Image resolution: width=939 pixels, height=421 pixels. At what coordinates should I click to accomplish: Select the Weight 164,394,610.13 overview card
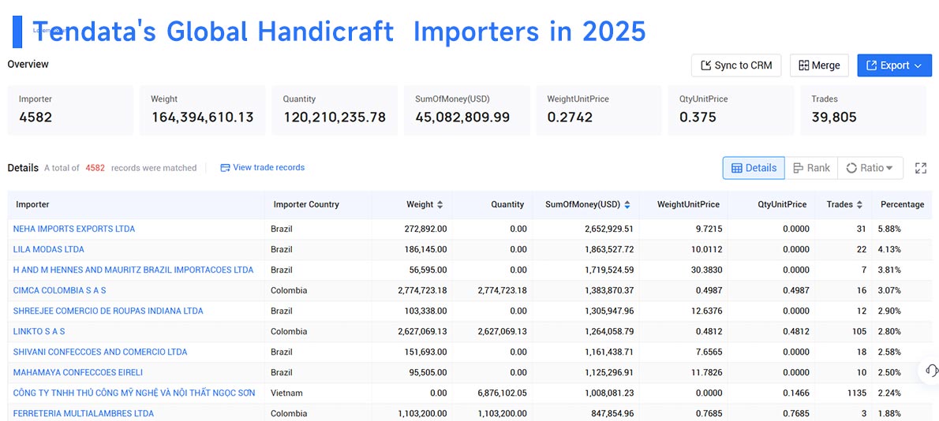(203, 110)
